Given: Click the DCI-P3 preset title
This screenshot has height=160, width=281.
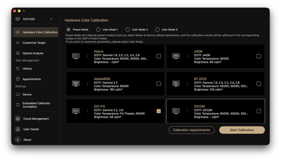Looking at the screenshot, I should [99, 106].
